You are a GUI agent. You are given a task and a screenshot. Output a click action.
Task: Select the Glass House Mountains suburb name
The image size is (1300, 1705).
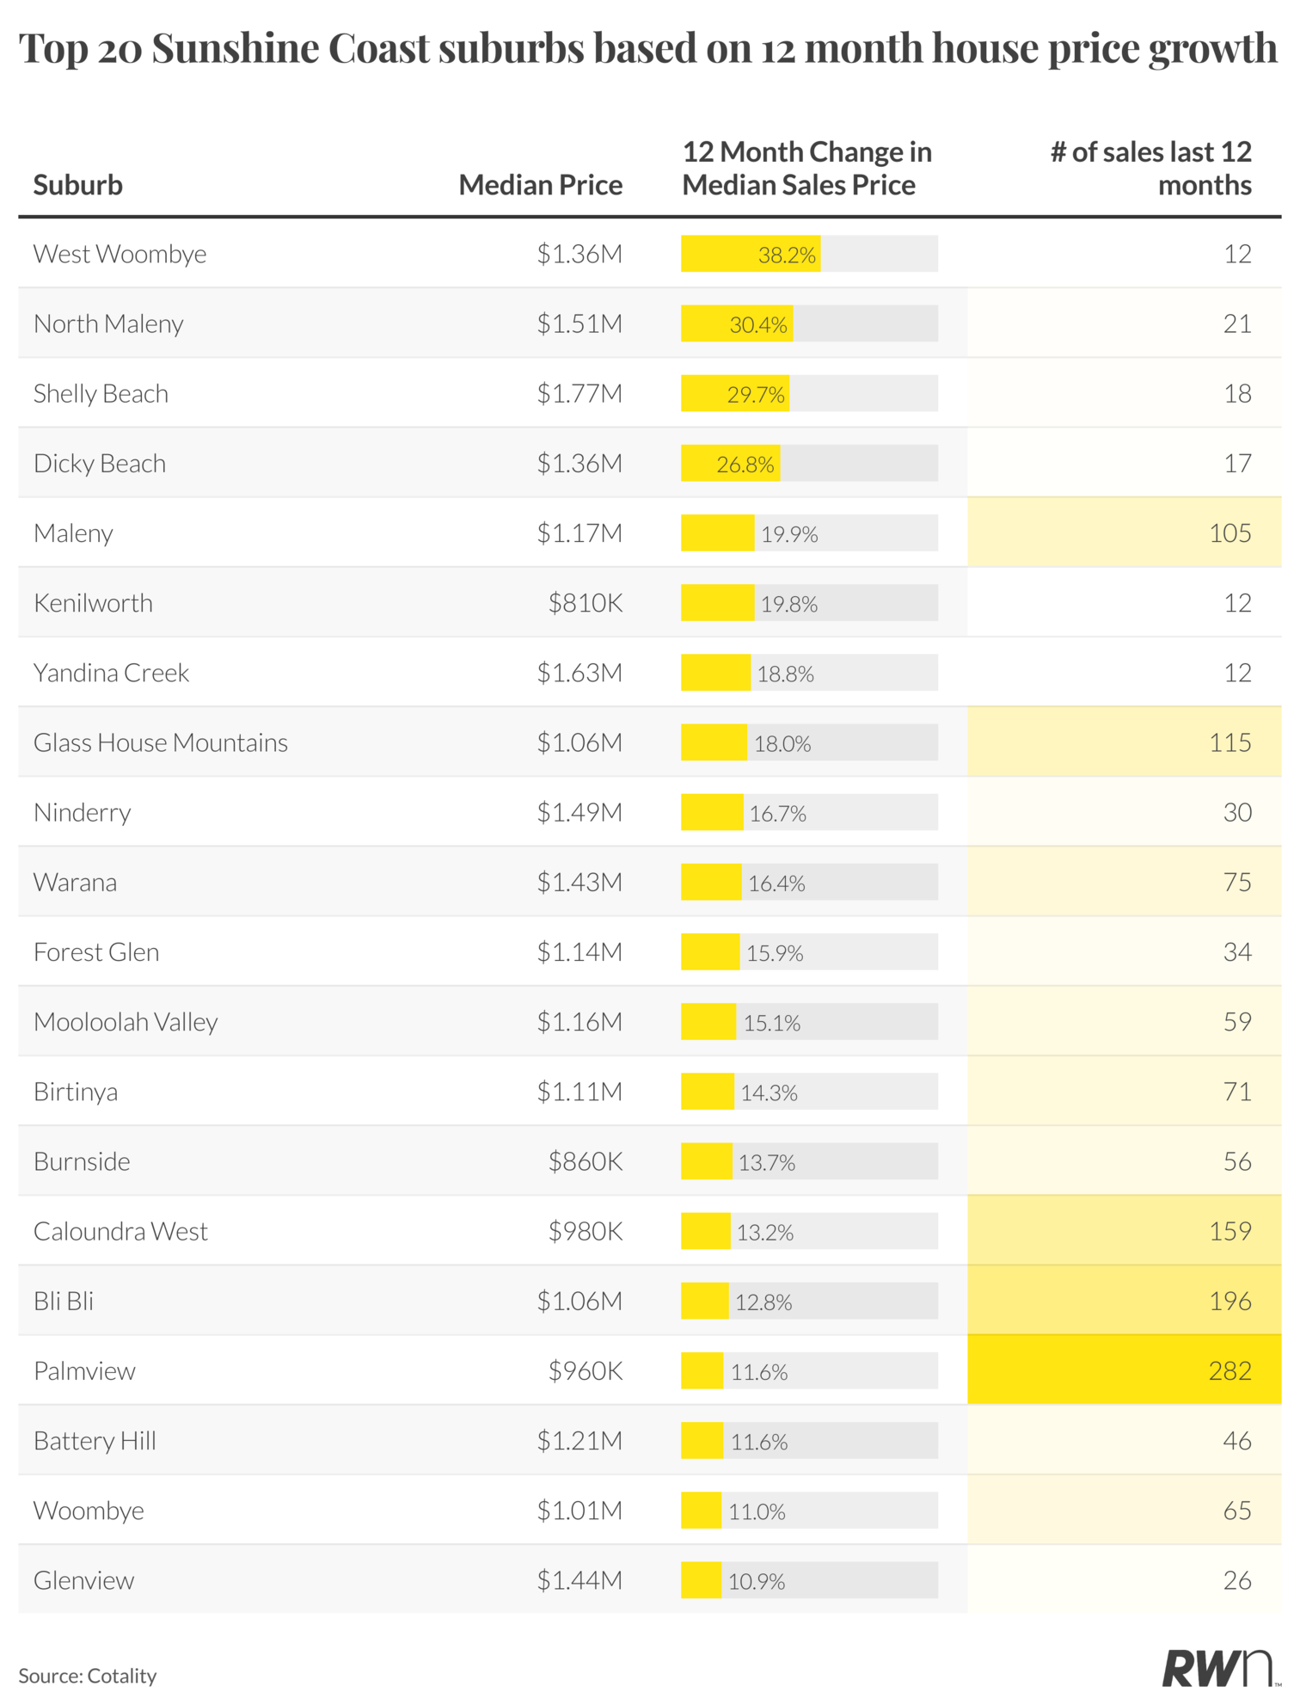[161, 742]
